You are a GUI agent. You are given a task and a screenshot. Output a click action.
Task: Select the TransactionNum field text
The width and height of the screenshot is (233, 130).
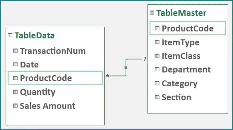(53, 51)
